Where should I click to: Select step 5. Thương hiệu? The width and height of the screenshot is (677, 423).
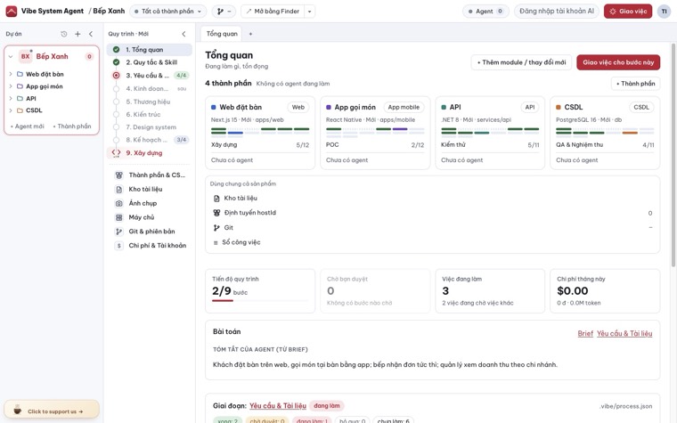click(150, 102)
